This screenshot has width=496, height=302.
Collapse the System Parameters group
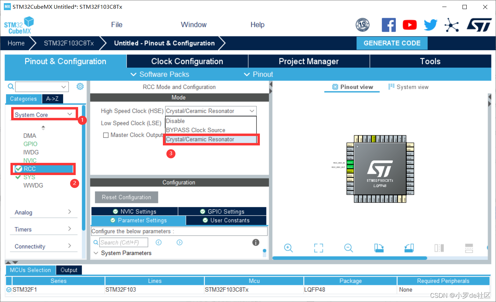coord(96,253)
